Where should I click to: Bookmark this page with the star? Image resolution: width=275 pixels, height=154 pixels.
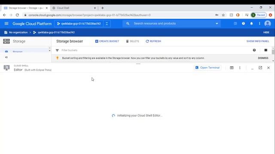(223, 15)
